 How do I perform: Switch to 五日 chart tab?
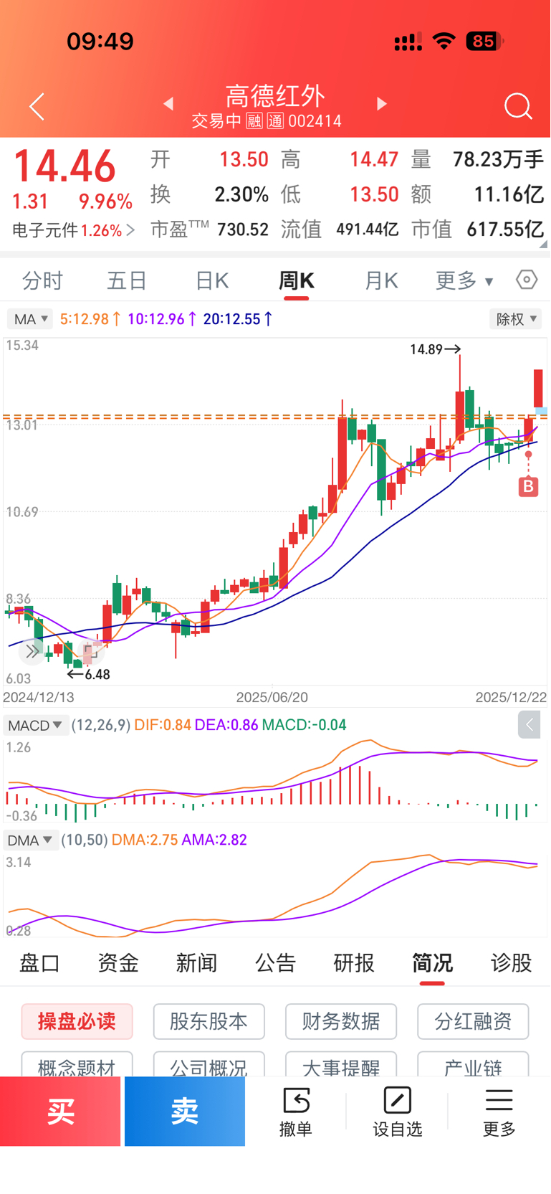click(127, 280)
